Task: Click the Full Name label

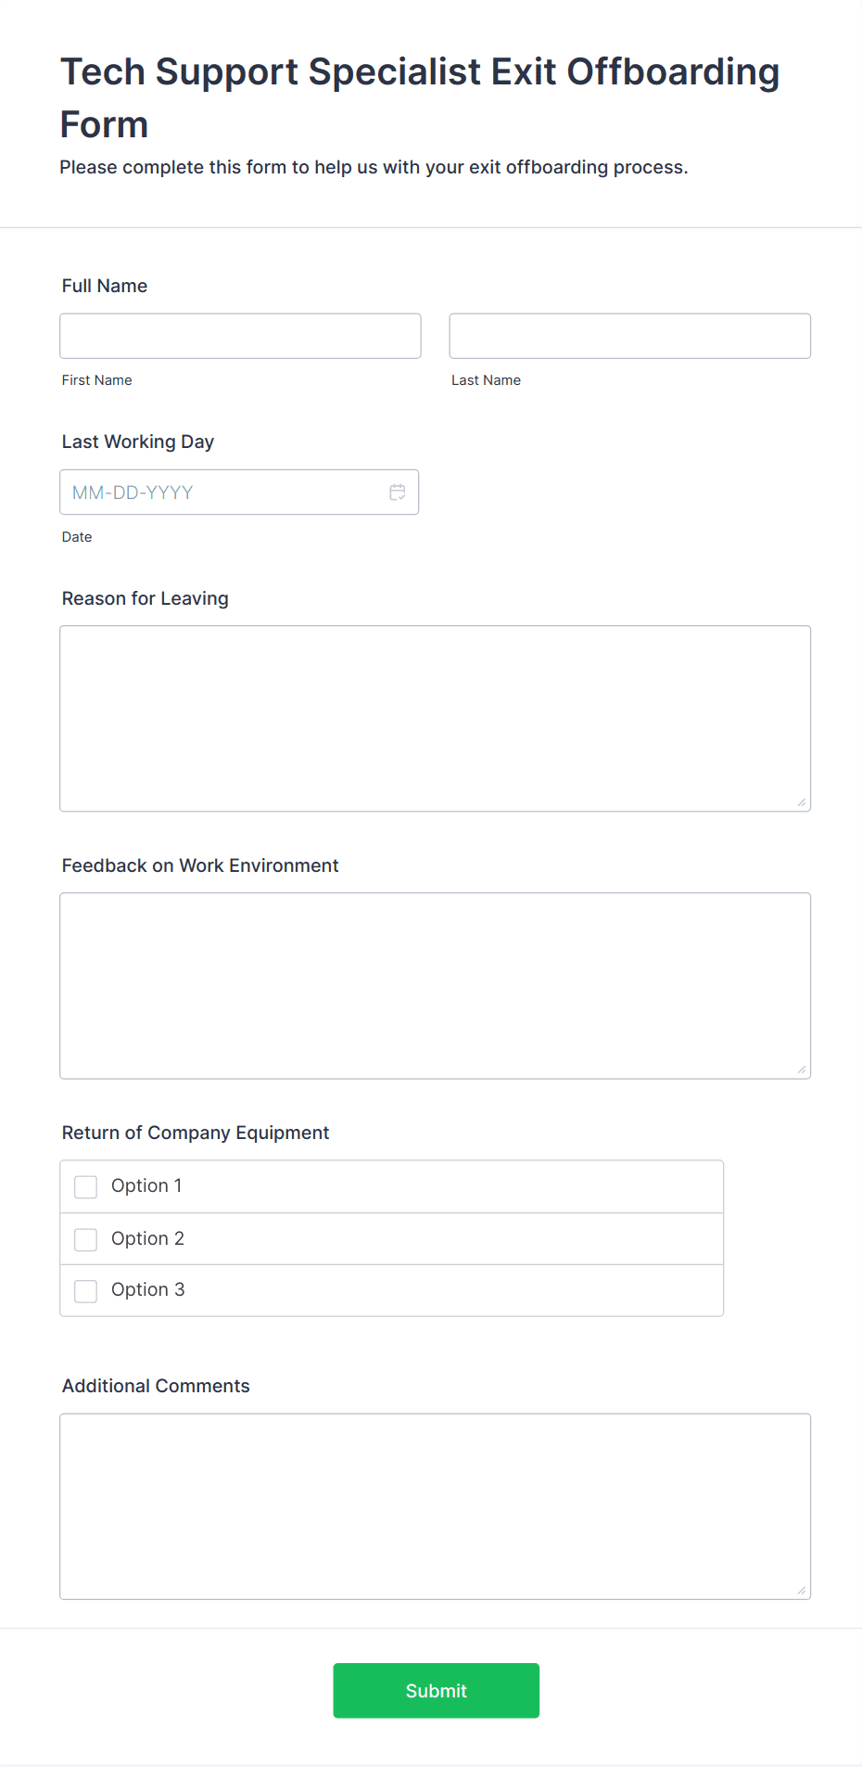Action: (x=105, y=286)
